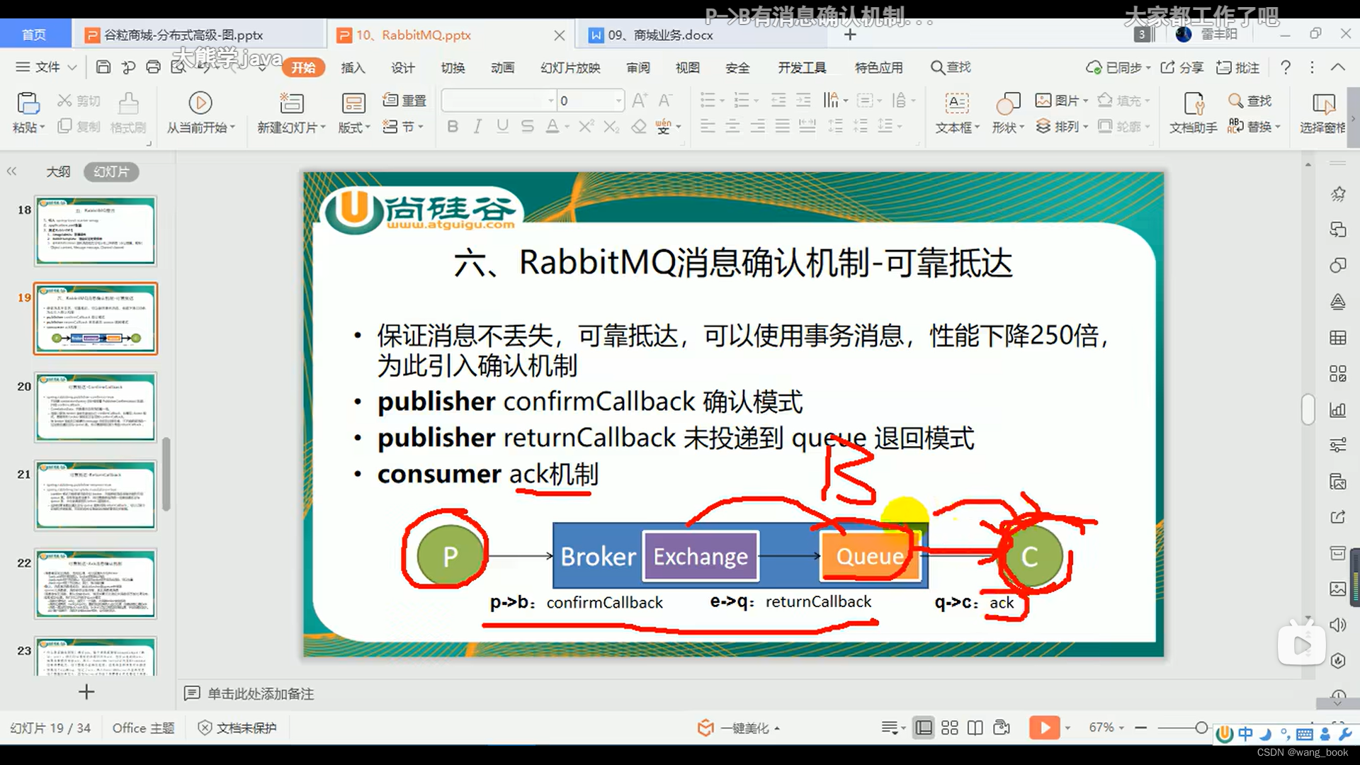This screenshot has width=1360, height=765.
Task: Center align text
Action: (732, 127)
